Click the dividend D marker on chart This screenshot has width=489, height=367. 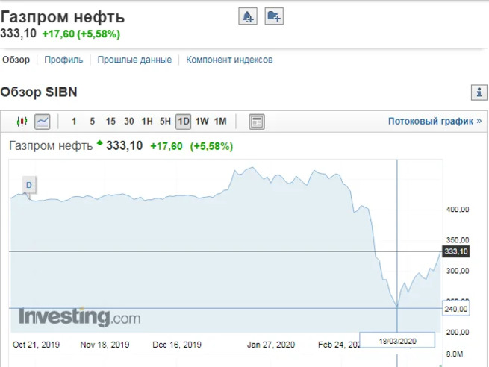(29, 185)
